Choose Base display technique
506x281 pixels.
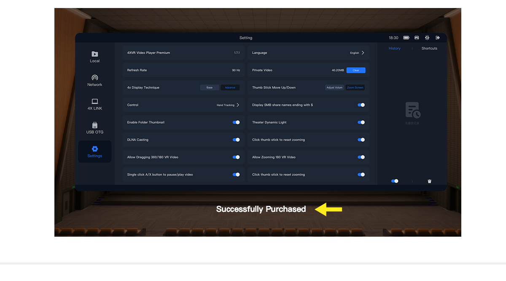pos(210,88)
